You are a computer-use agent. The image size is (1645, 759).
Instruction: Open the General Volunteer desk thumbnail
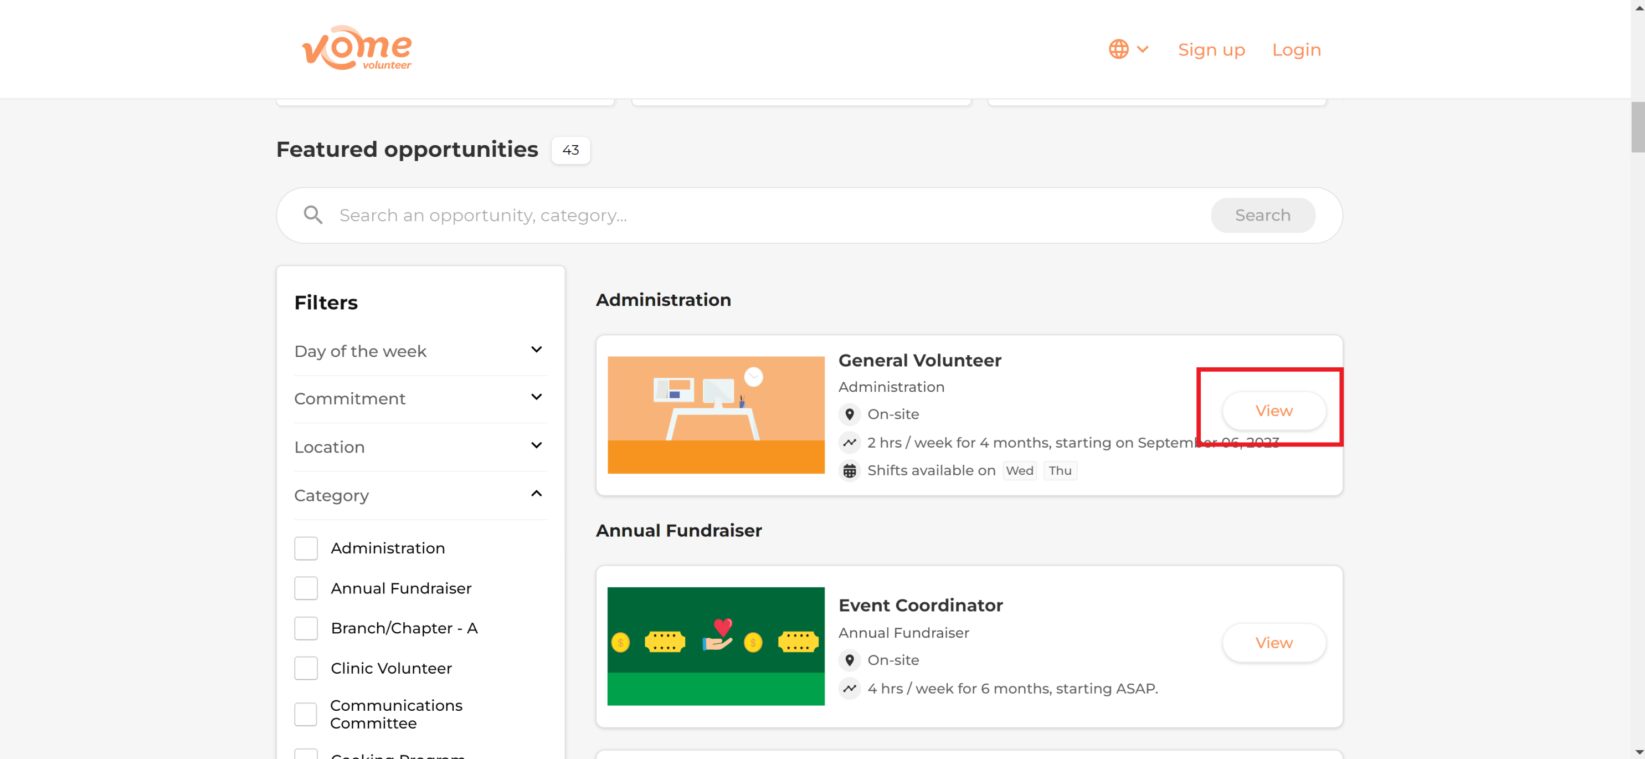tap(716, 414)
